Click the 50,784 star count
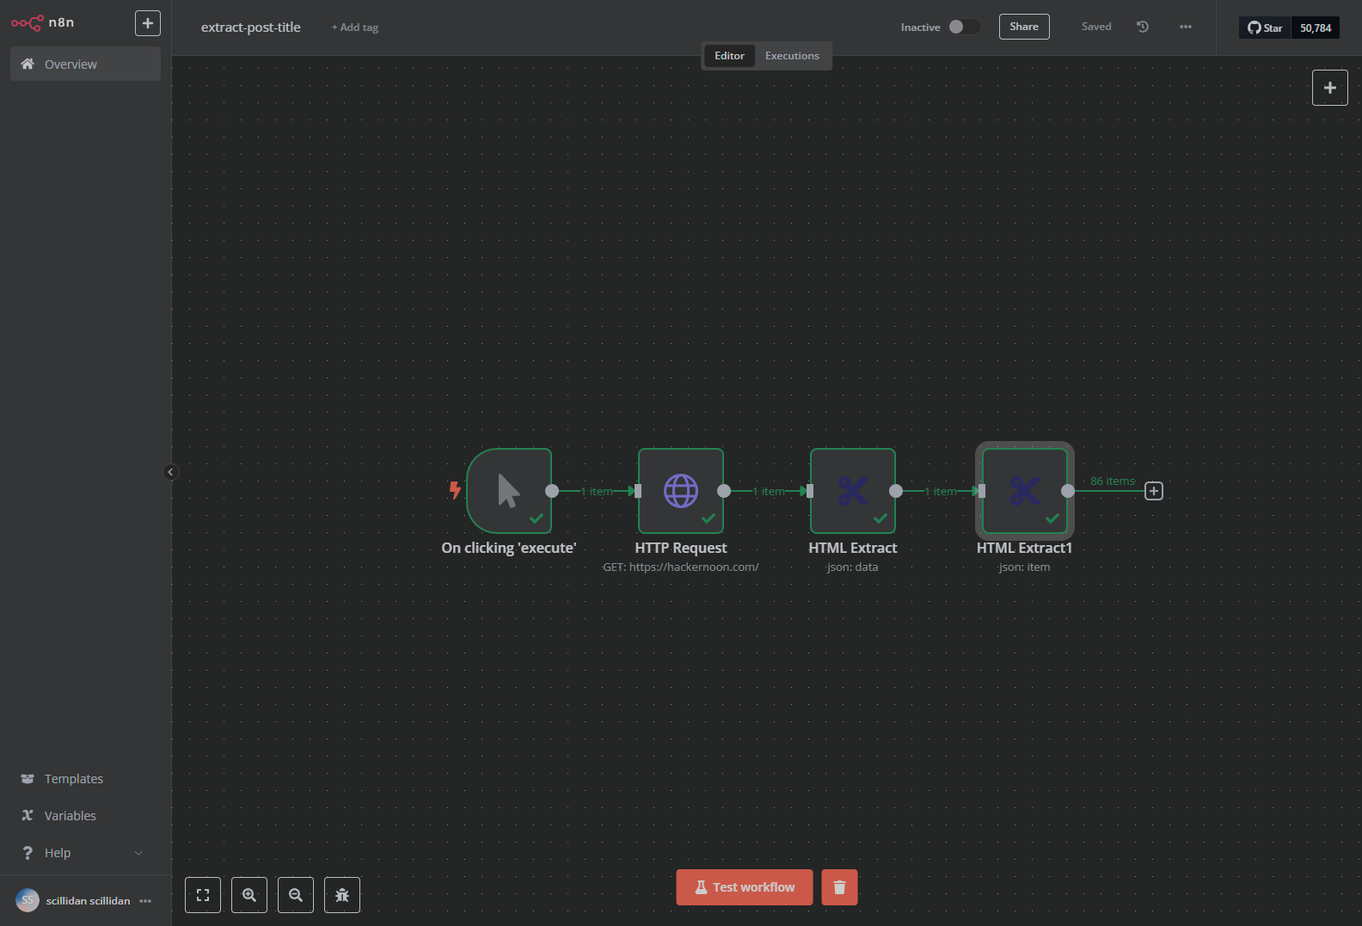Screen dimensions: 1362x926 [x=1316, y=28]
